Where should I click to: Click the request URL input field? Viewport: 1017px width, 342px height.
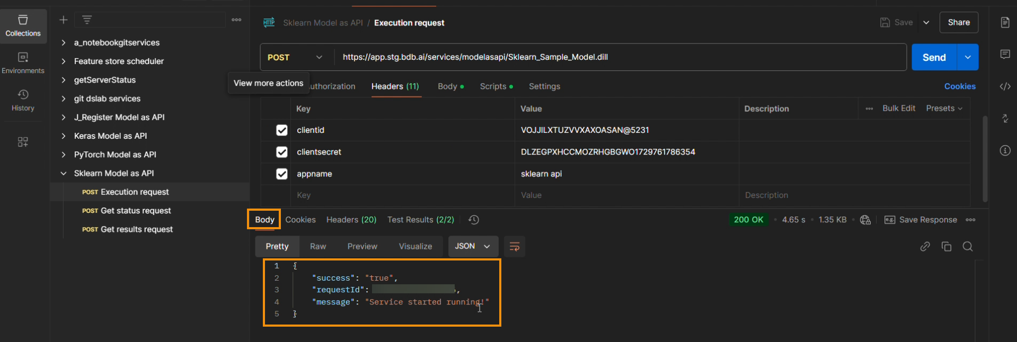620,57
